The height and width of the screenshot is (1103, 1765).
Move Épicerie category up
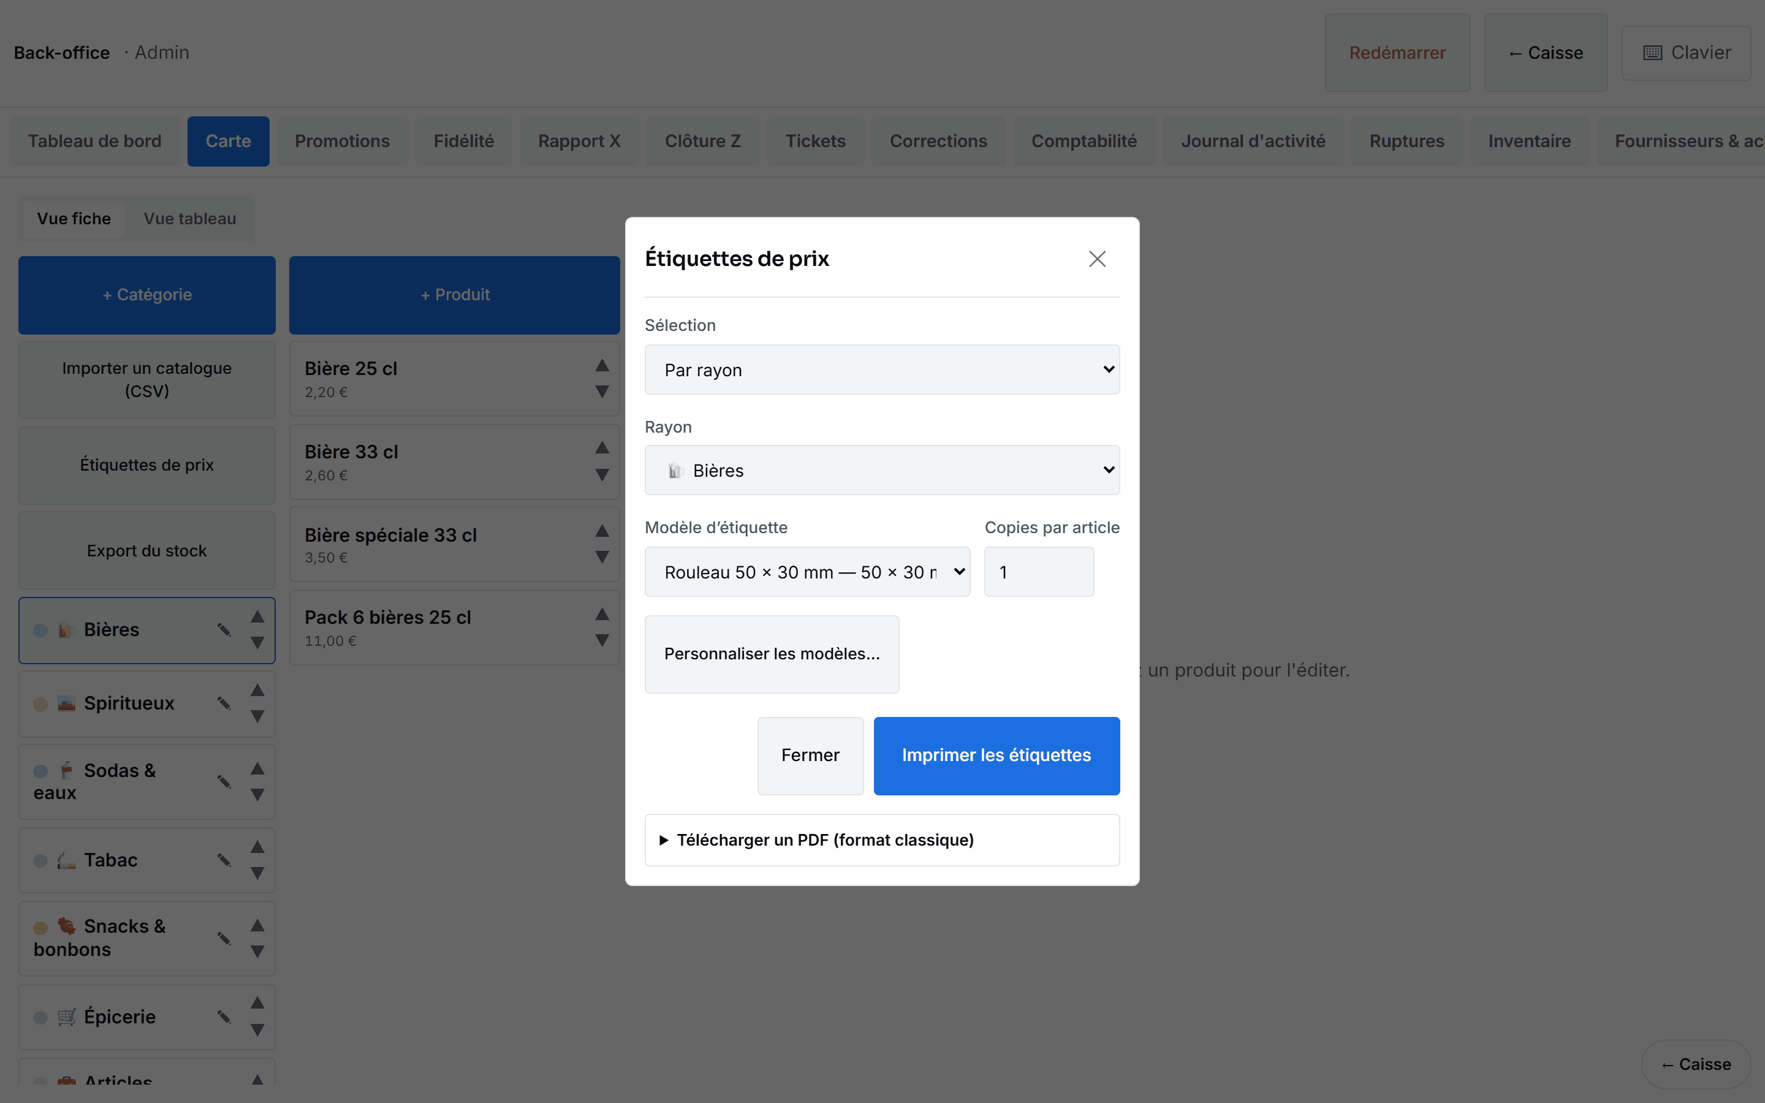257,1003
